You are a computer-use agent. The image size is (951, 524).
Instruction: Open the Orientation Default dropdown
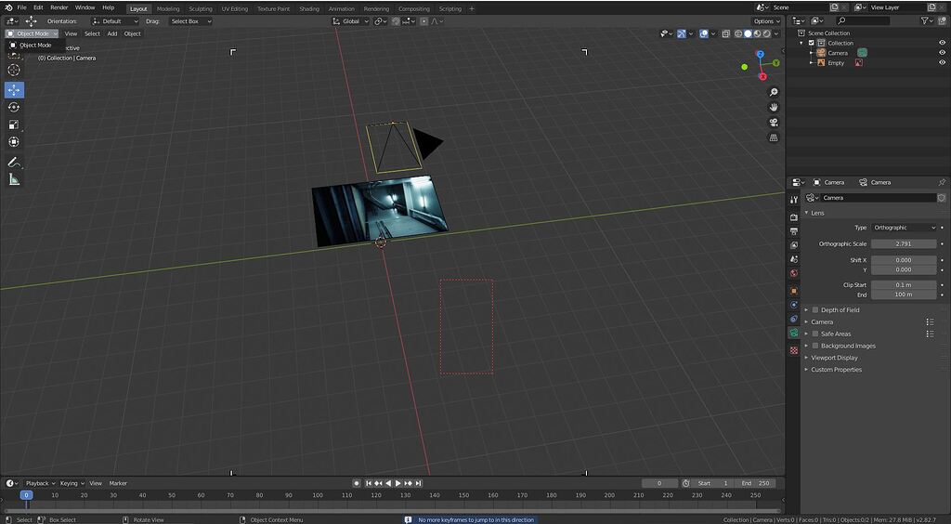(x=114, y=21)
